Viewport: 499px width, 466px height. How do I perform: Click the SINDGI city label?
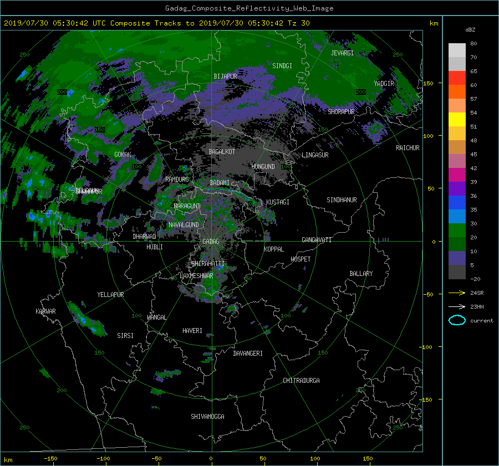tap(282, 65)
